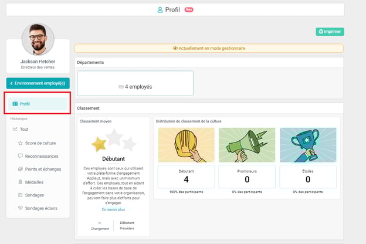Screen dimensions: 366x244
Task: Click the Score de culture star icon
Action: 21,143
